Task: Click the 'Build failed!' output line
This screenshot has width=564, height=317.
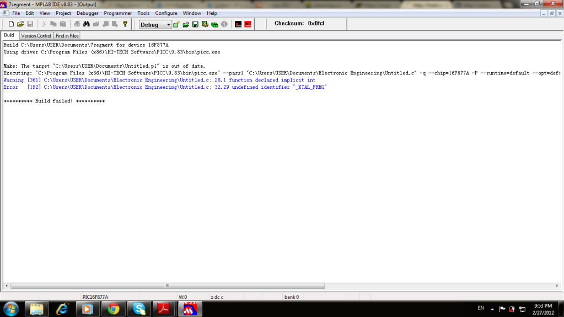Action: 54,101
